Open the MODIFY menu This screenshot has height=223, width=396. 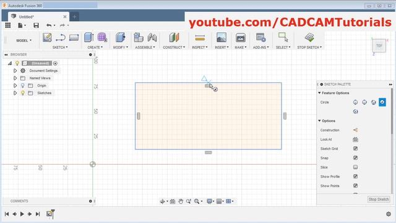click(120, 47)
